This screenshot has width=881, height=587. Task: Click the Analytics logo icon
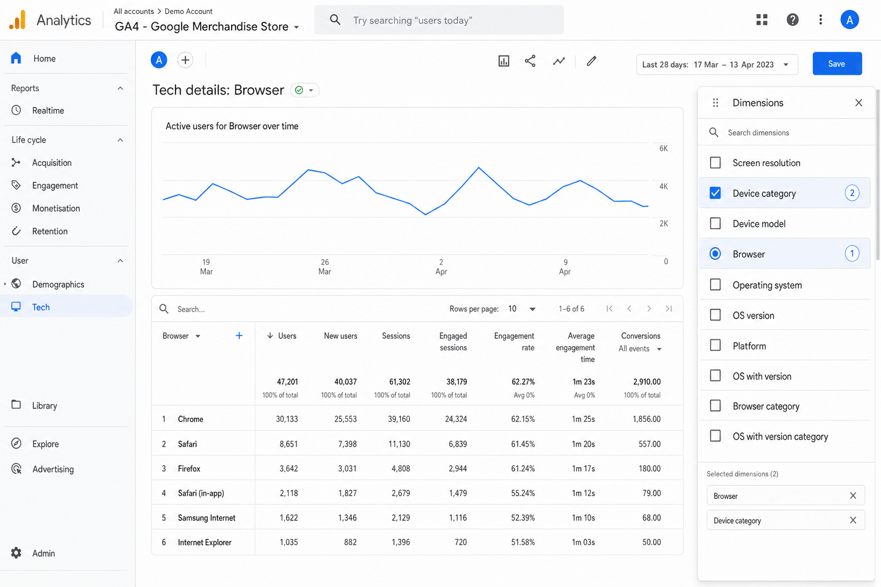[18, 20]
